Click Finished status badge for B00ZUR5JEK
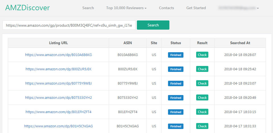 pyautogui.click(x=176, y=69)
